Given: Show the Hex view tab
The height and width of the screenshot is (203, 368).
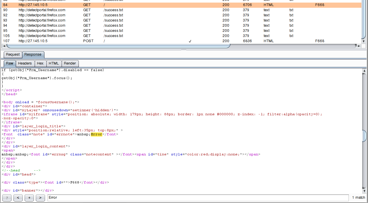Looking at the screenshot, I should point(40,63).
